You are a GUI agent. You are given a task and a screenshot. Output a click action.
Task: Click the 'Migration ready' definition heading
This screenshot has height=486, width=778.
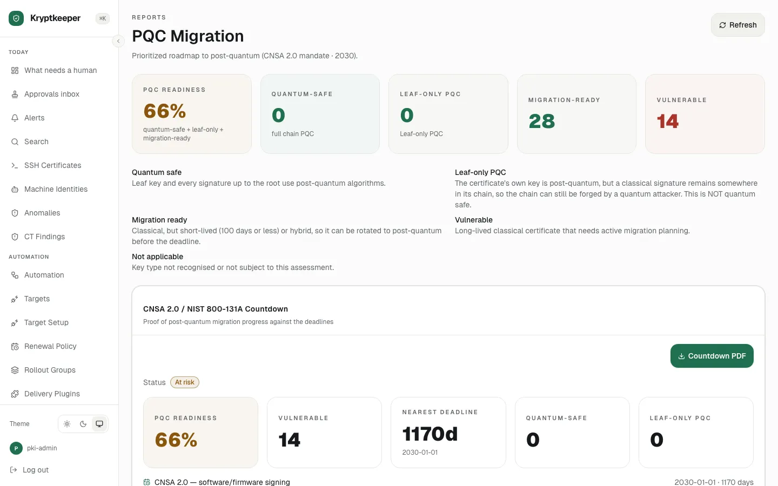pos(159,220)
